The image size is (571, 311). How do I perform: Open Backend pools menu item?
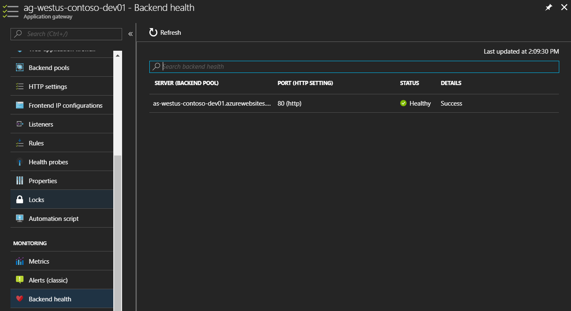[x=62, y=67]
